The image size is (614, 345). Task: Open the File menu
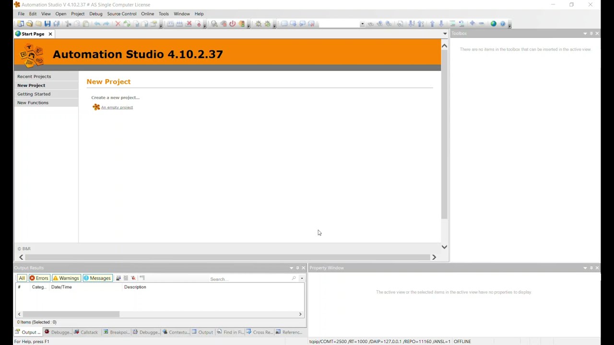[x=21, y=14]
